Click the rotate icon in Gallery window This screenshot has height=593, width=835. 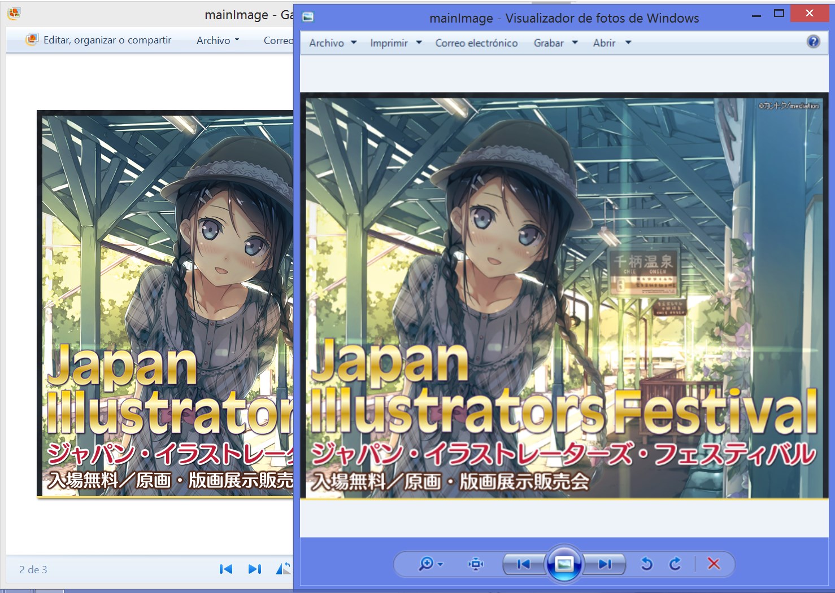284,569
